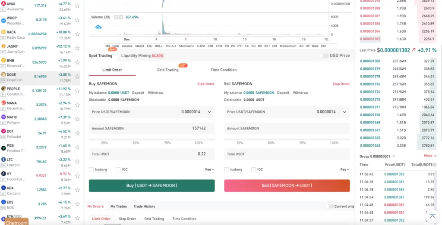442x225 pixels.
Task: Open Time Condition tab beside Grid Trading HOT
Action: pos(224,70)
